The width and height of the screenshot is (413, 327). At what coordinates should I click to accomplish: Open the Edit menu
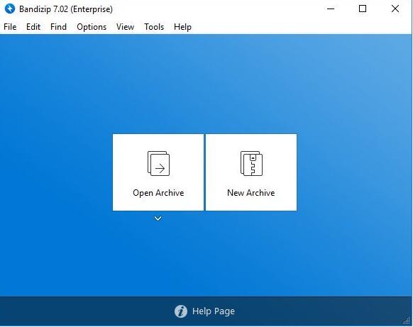click(33, 27)
